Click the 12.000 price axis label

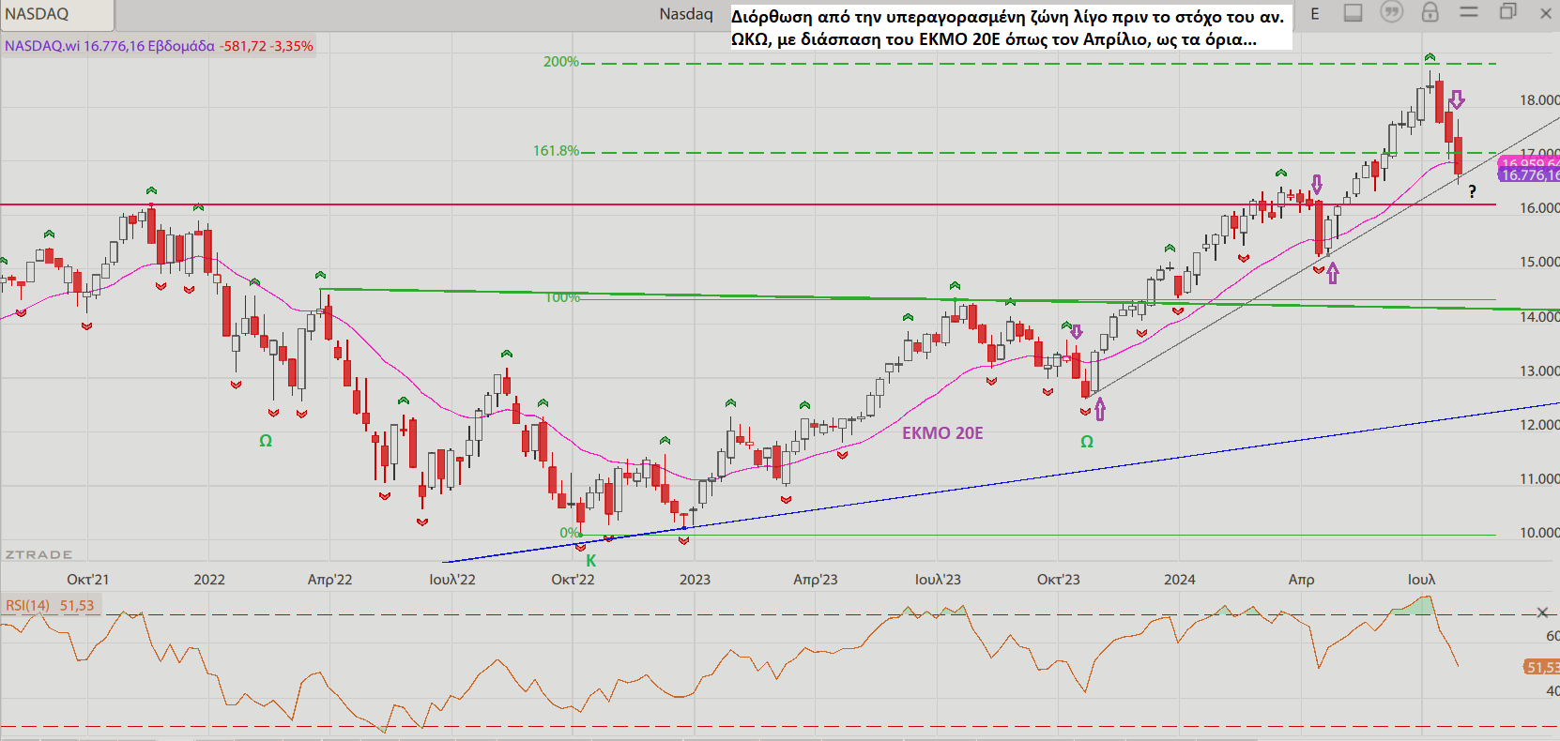pyautogui.click(x=1539, y=425)
